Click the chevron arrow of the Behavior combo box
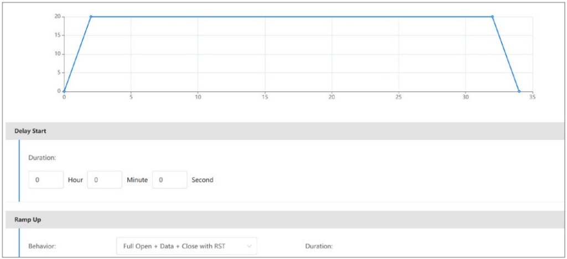Screen dimensions: 567x259 click(x=249, y=245)
